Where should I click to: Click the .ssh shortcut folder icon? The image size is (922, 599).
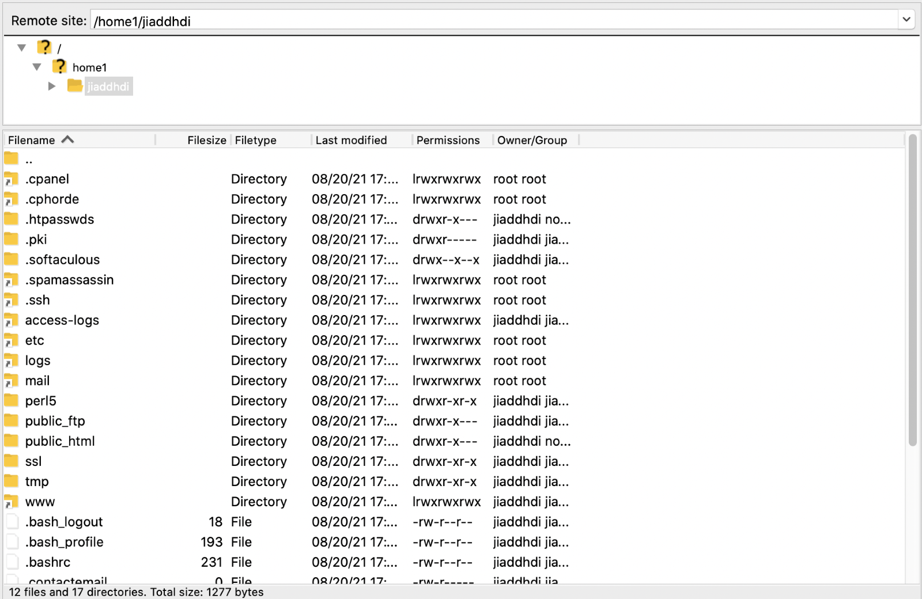(11, 300)
